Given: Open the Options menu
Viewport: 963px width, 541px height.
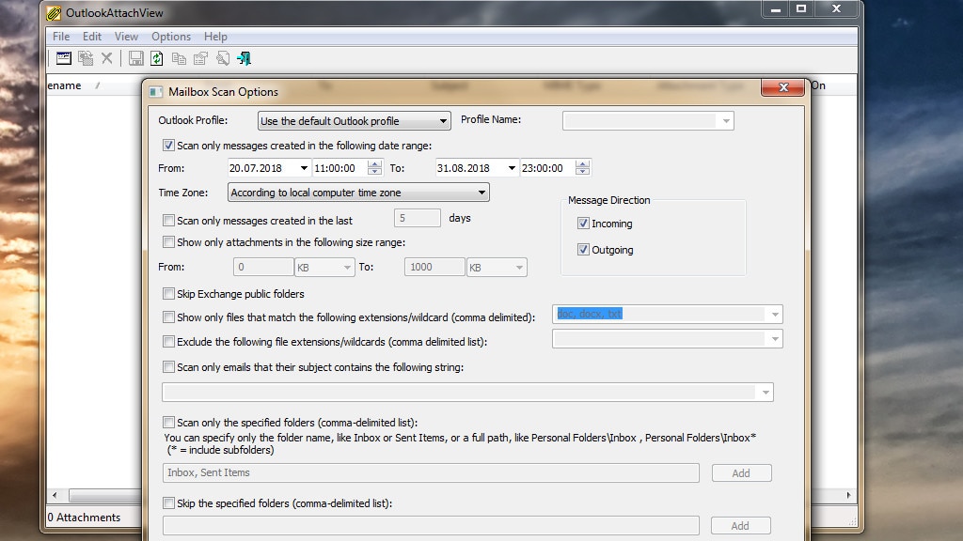Looking at the screenshot, I should click(x=171, y=37).
